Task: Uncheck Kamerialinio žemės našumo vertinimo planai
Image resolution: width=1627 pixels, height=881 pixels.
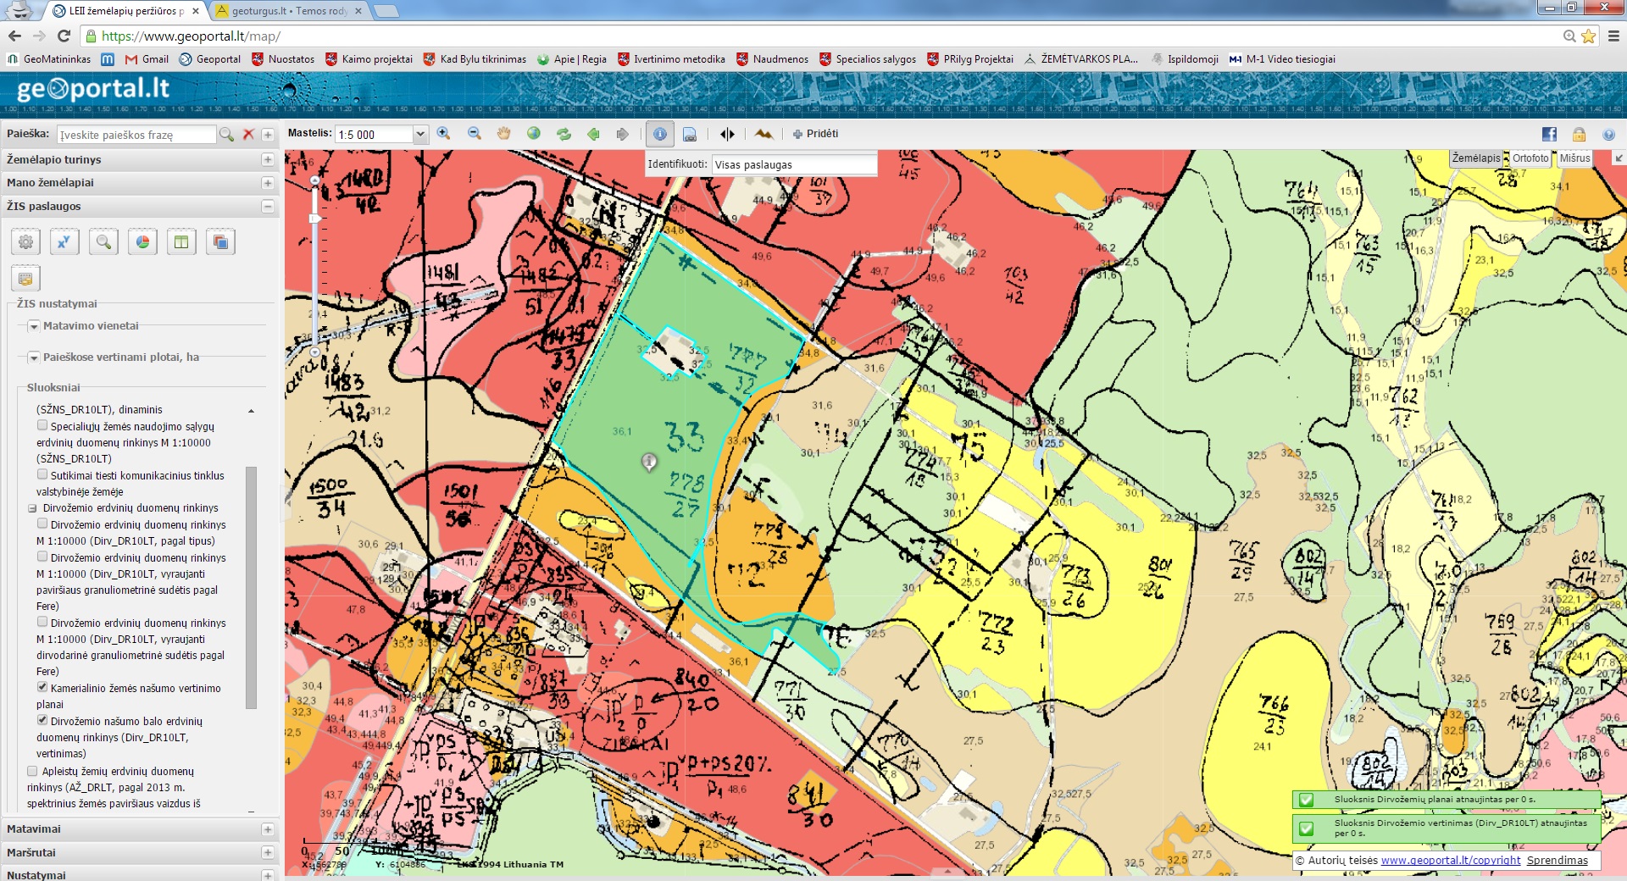Action: (42, 688)
